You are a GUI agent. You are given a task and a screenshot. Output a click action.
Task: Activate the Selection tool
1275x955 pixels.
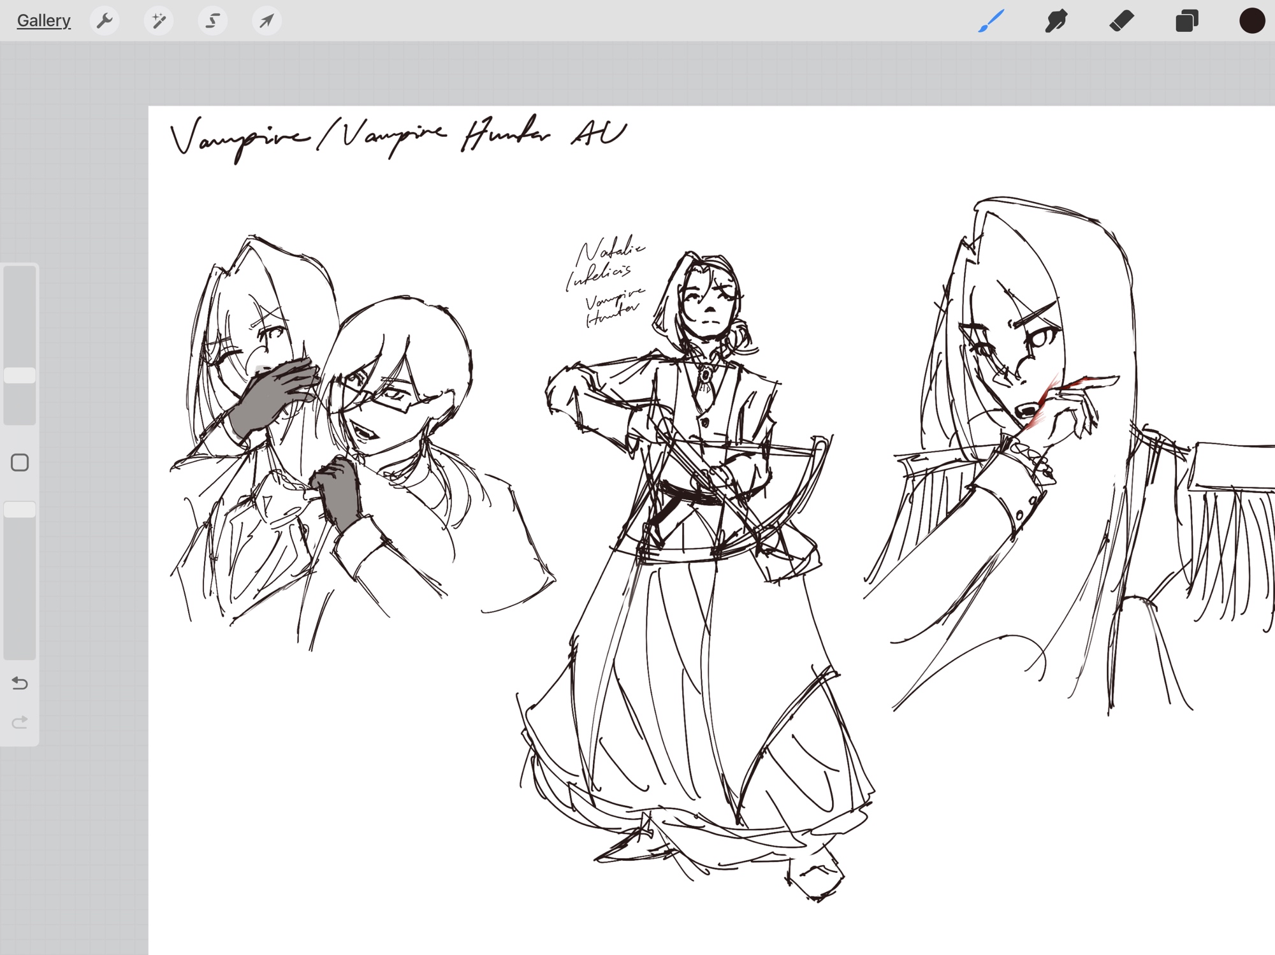tap(213, 21)
